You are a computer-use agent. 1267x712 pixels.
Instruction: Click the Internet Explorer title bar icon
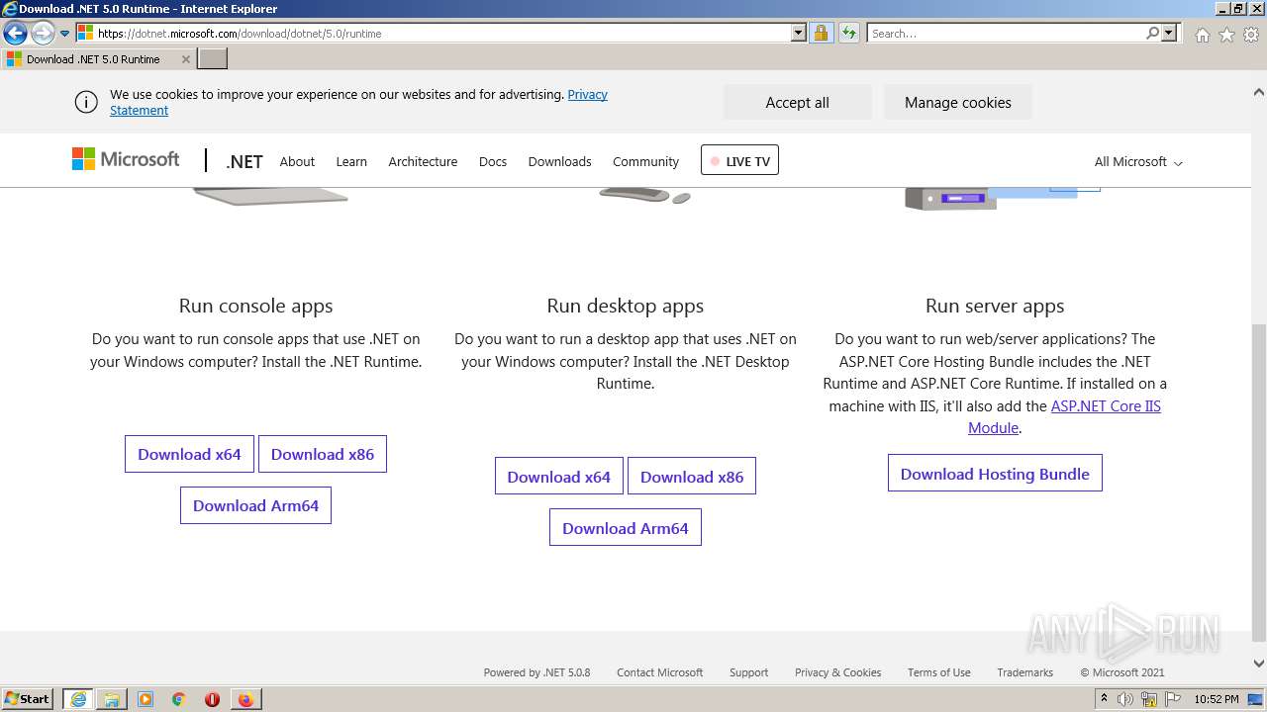click(x=10, y=9)
